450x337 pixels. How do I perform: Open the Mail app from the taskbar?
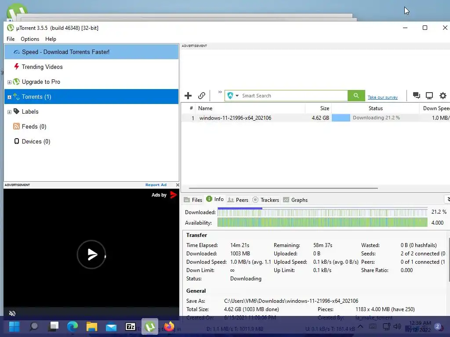111,326
